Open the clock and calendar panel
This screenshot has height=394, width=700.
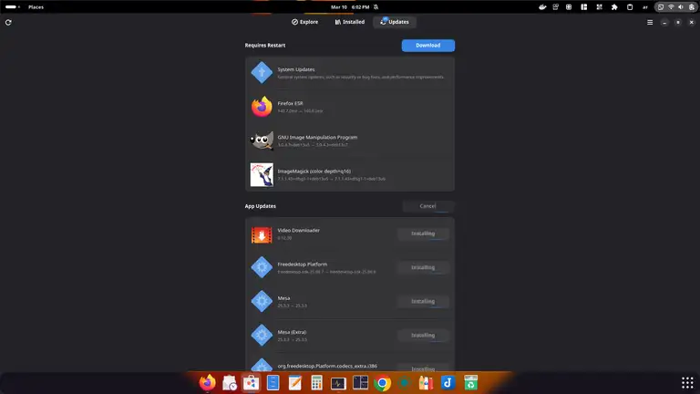pyautogui.click(x=350, y=6)
